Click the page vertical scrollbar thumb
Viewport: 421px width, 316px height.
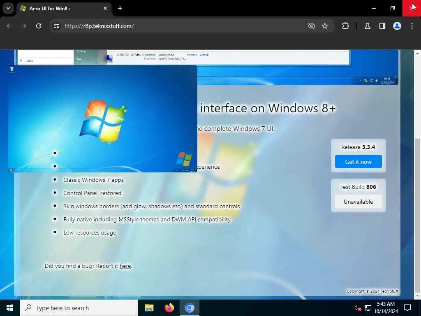pos(417,214)
